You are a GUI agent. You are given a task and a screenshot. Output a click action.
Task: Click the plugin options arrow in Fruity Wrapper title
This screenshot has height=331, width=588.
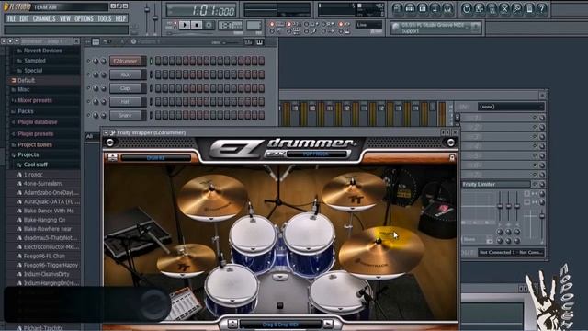[x=107, y=132]
